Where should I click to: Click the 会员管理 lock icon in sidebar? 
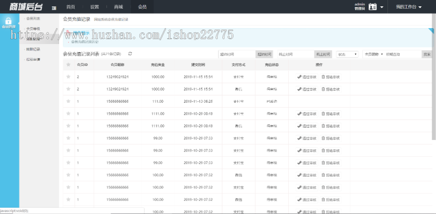tap(8, 21)
